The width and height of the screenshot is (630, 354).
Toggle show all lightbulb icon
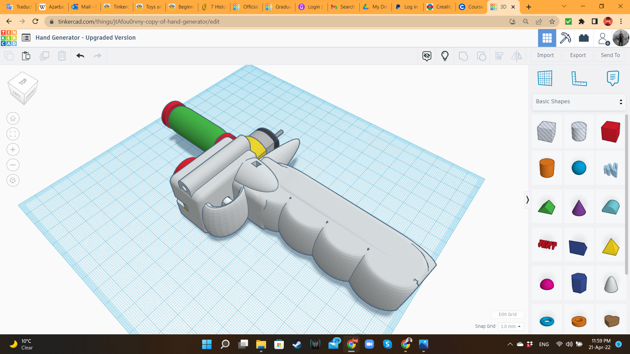pos(445,56)
